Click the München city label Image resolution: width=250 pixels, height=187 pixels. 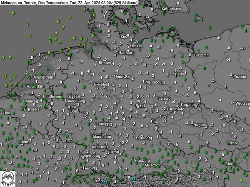point(152,165)
